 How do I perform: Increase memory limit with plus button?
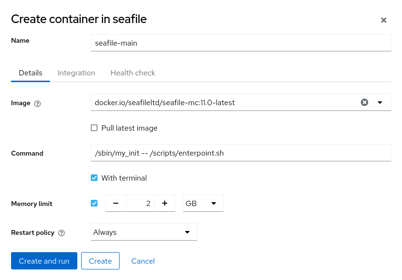coord(165,203)
